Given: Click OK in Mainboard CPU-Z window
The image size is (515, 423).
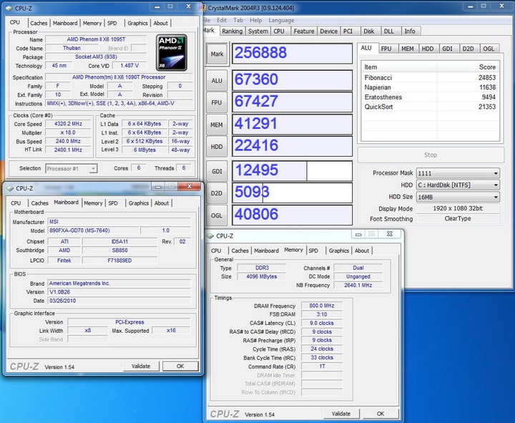Looking at the screenshot, I should (x=180, y=366).
